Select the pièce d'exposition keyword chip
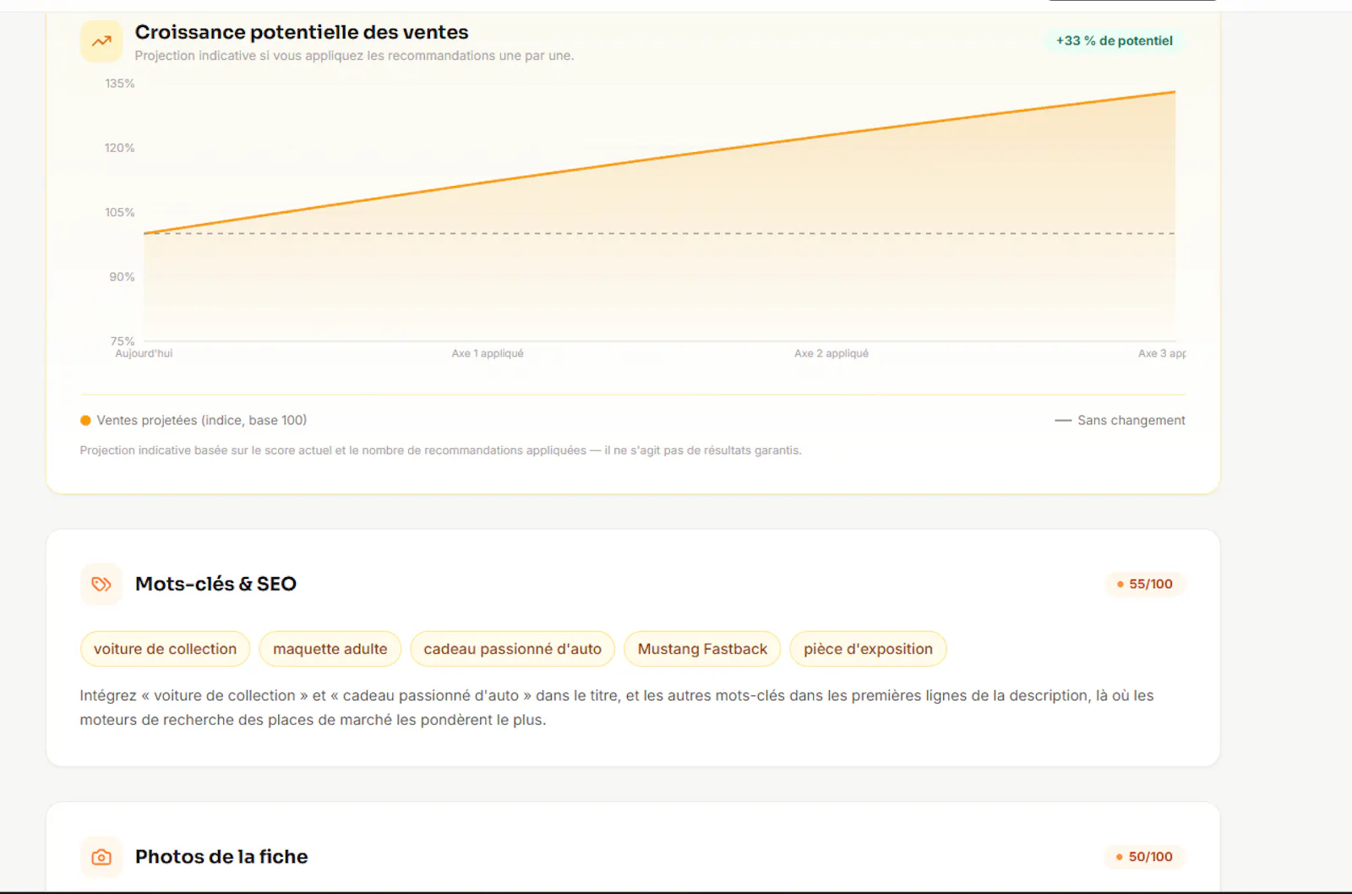 [868, 649]
